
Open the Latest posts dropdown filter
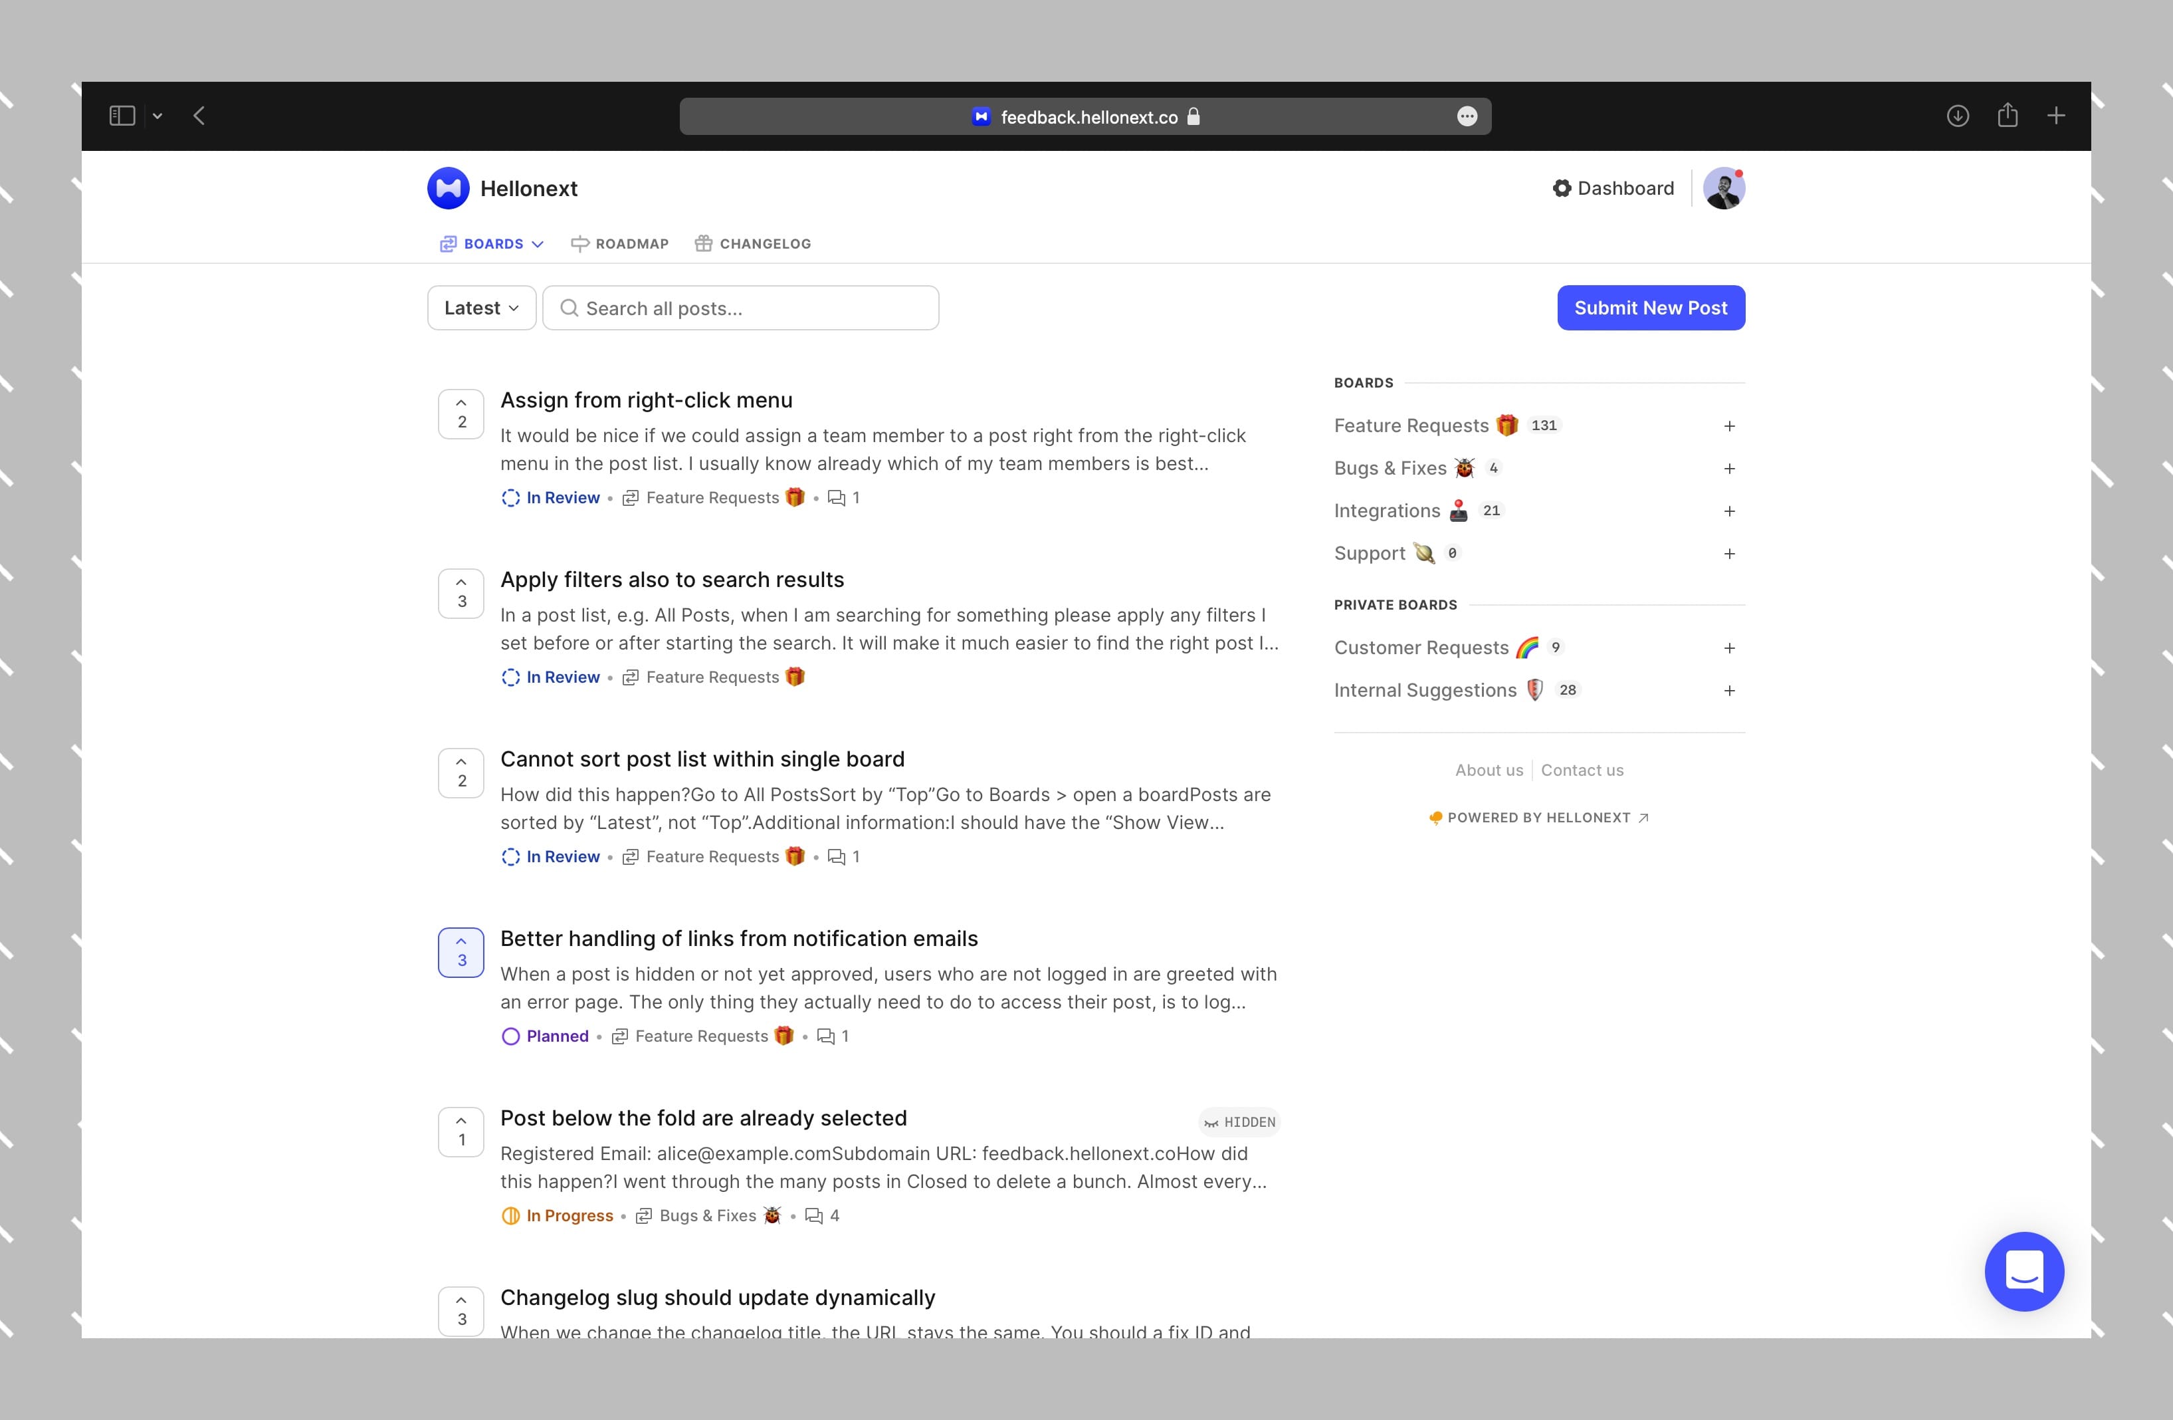click(480, 307)
